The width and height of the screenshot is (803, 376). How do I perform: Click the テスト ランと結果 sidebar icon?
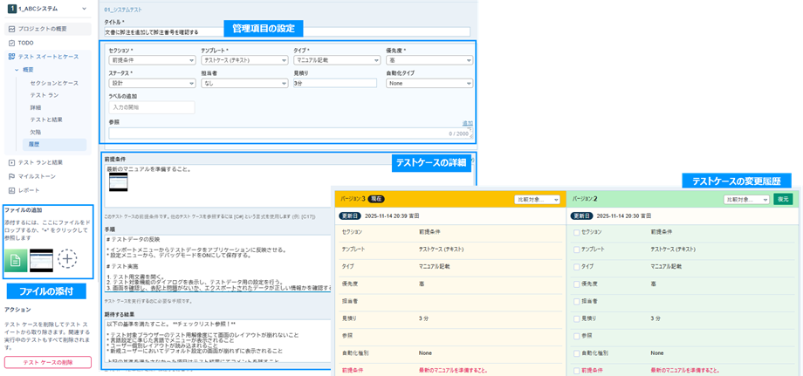click(11, 162)
